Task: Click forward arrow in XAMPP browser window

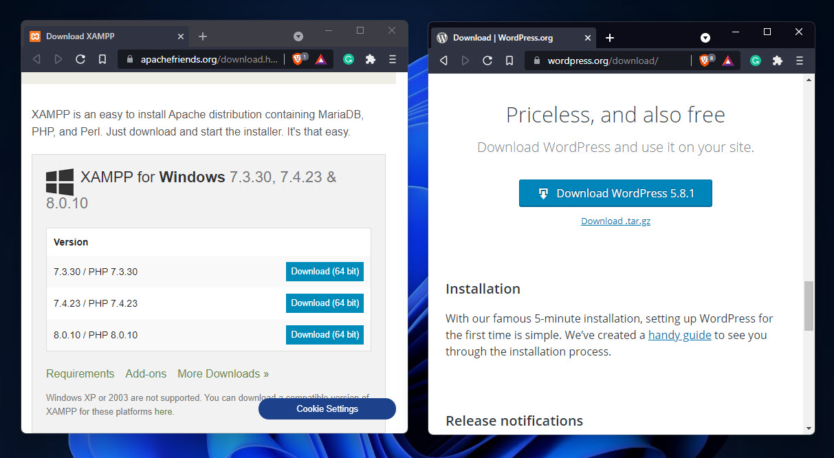Action: click(58, 60)
